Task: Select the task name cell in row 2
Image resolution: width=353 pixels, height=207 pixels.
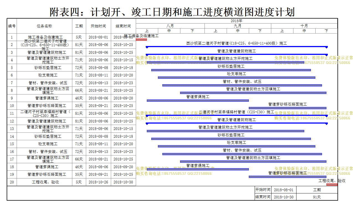Action: coord(44,45)
